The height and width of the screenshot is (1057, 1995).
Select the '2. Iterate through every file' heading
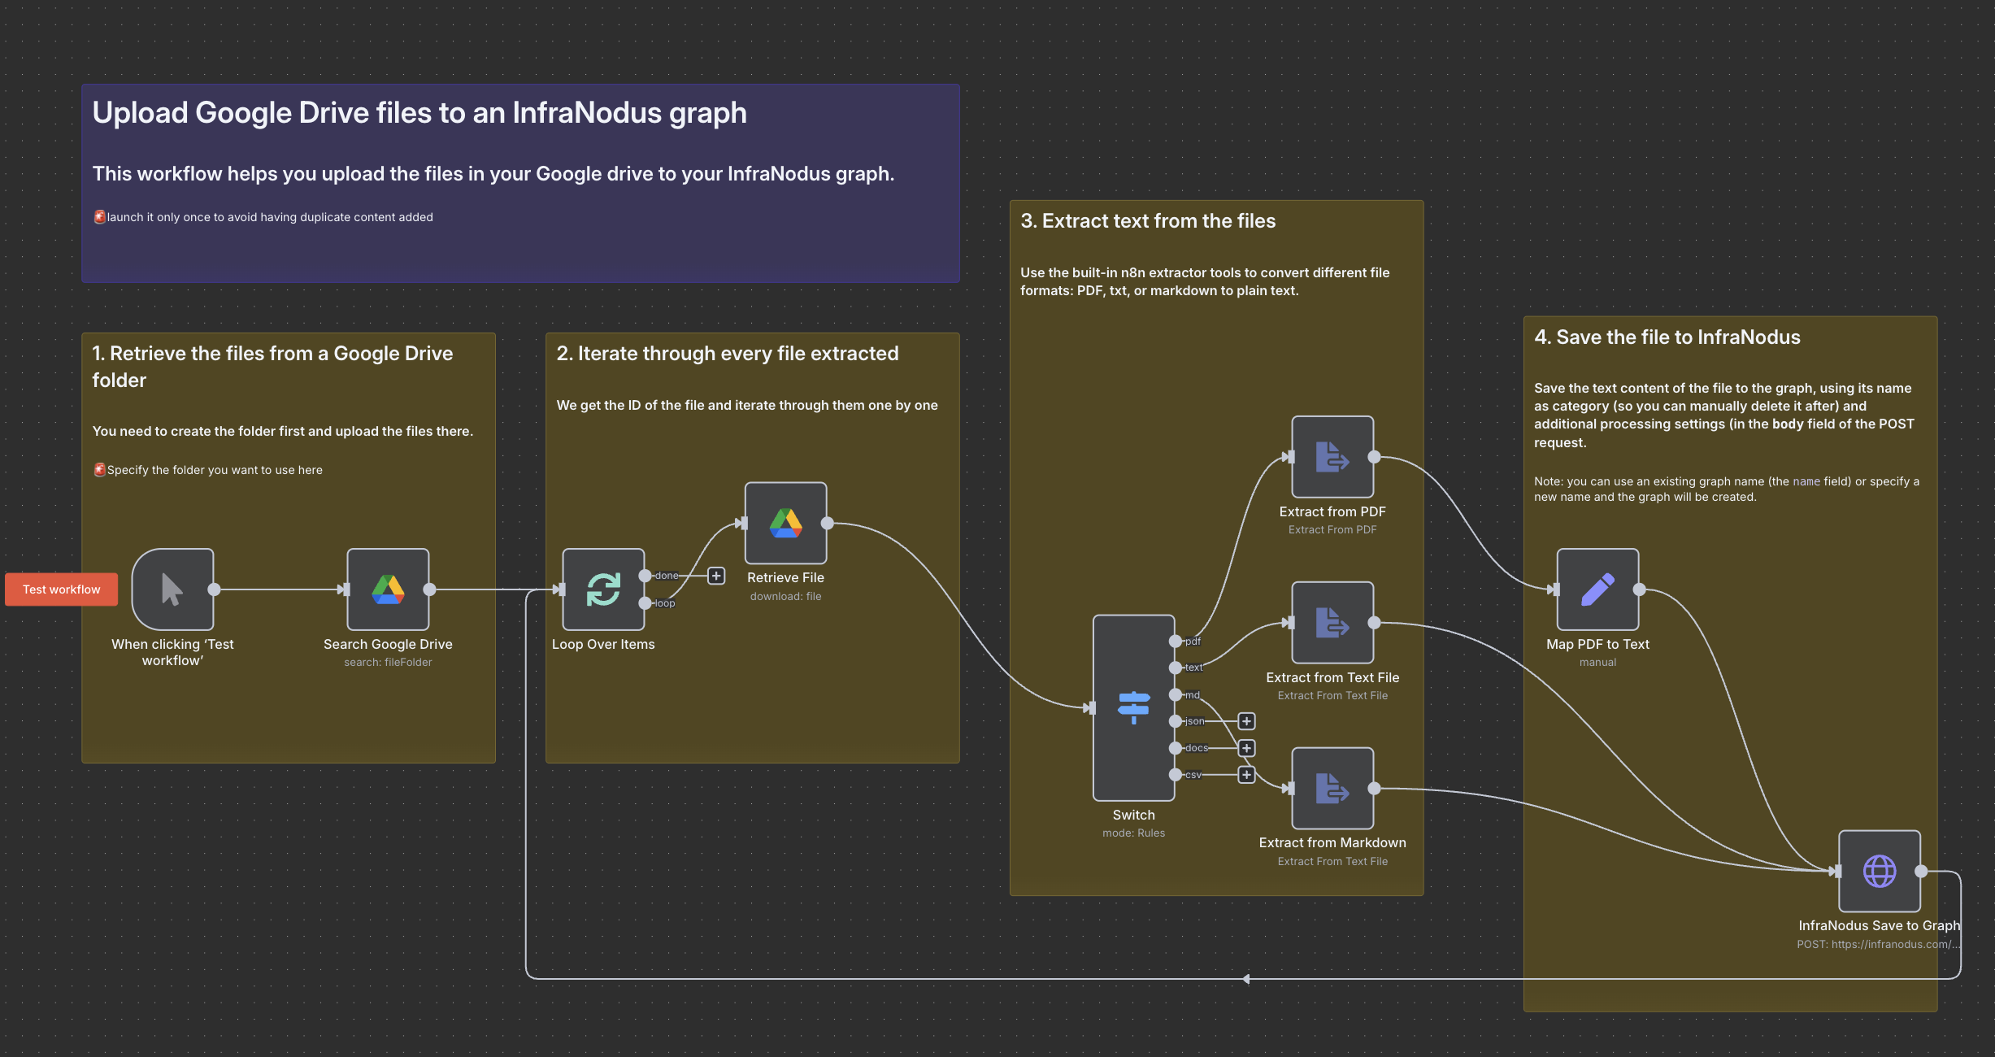728,354
